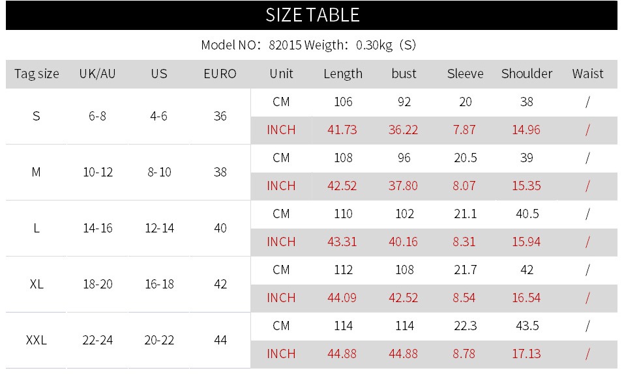Select the Length column header

coord(343,74)
